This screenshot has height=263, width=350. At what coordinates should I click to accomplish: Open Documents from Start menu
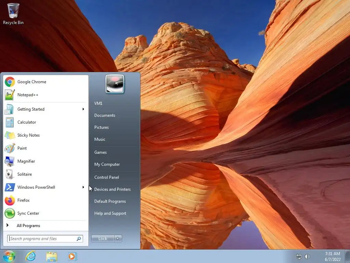click(x=105, y=115)
